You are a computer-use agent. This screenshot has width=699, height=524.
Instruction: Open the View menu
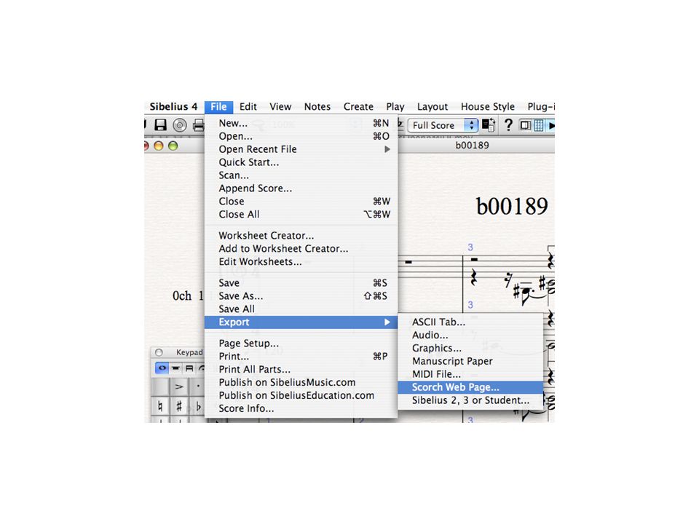[280, 106]
